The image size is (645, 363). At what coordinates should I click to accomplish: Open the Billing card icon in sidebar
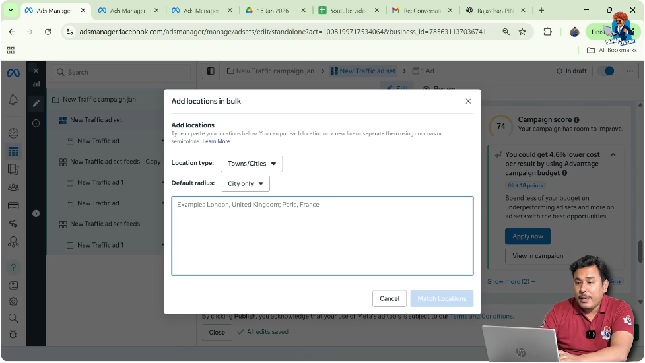pos(13,205)
